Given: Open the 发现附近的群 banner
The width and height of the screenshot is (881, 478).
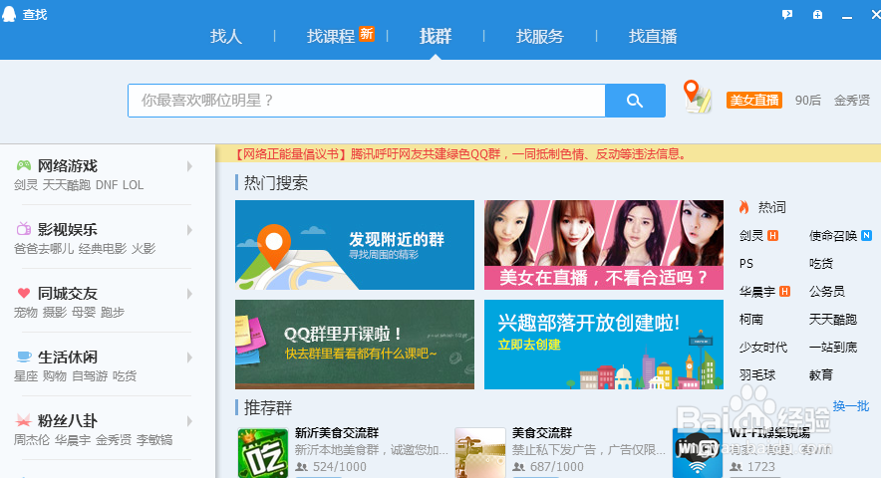Looking at the screenshot, I should [355, 245].
